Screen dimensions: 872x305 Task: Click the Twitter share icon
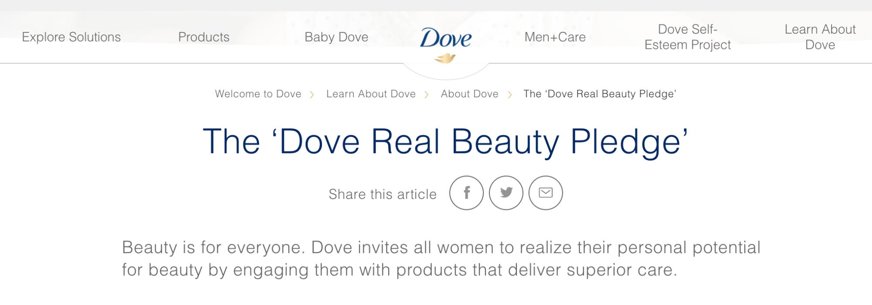[x=506, y=193]
